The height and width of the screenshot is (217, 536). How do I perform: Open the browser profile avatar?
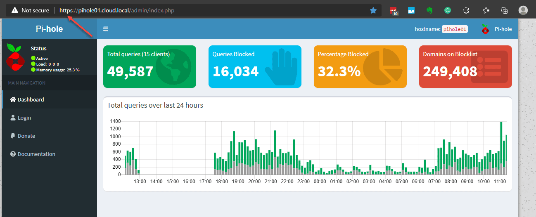coord(523,10)
